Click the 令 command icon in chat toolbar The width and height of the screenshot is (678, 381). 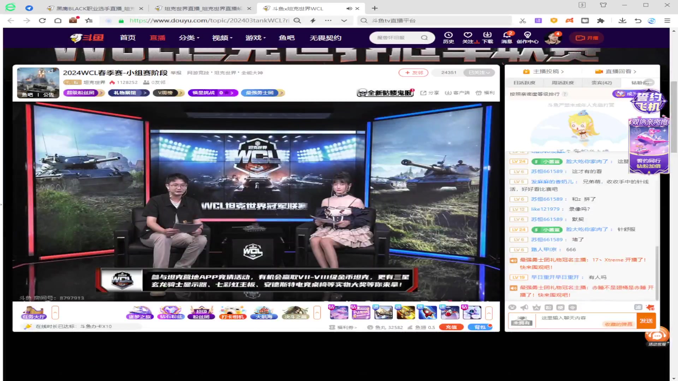(572, 307)
